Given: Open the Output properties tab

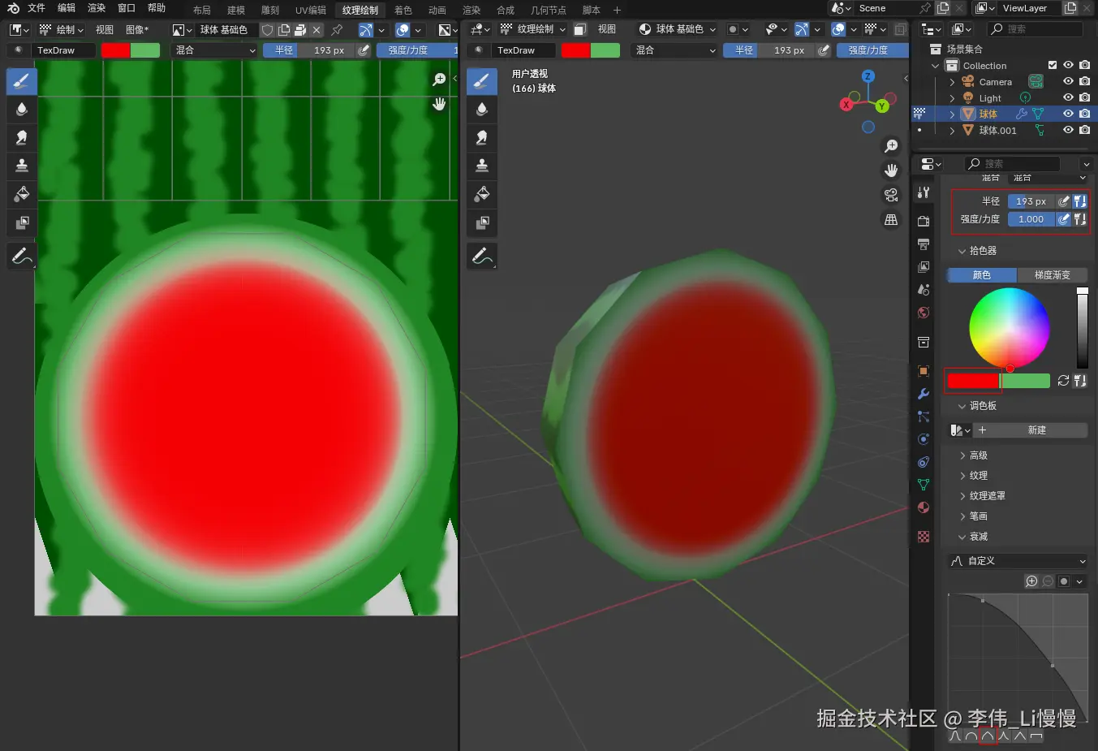Looking at the screenshot, I should pos(924,244).
